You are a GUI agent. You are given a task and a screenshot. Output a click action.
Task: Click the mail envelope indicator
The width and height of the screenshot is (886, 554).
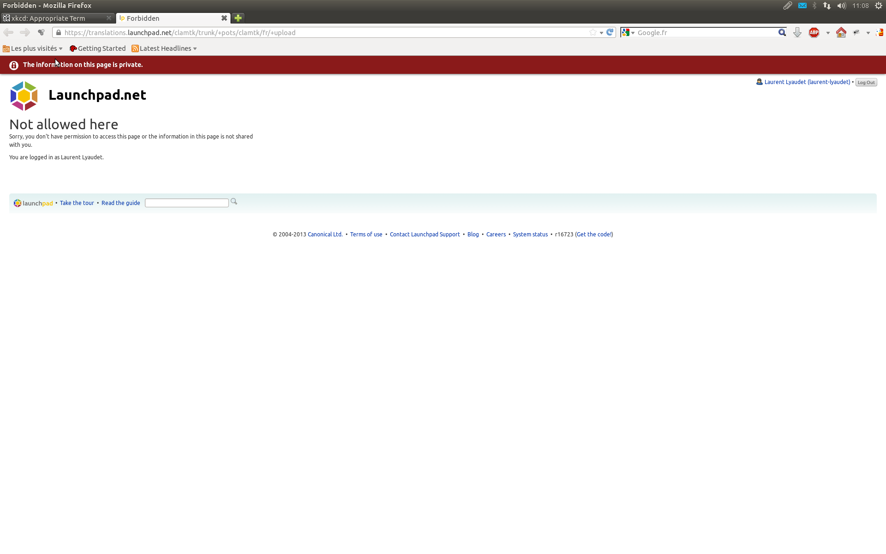[802, 6]
